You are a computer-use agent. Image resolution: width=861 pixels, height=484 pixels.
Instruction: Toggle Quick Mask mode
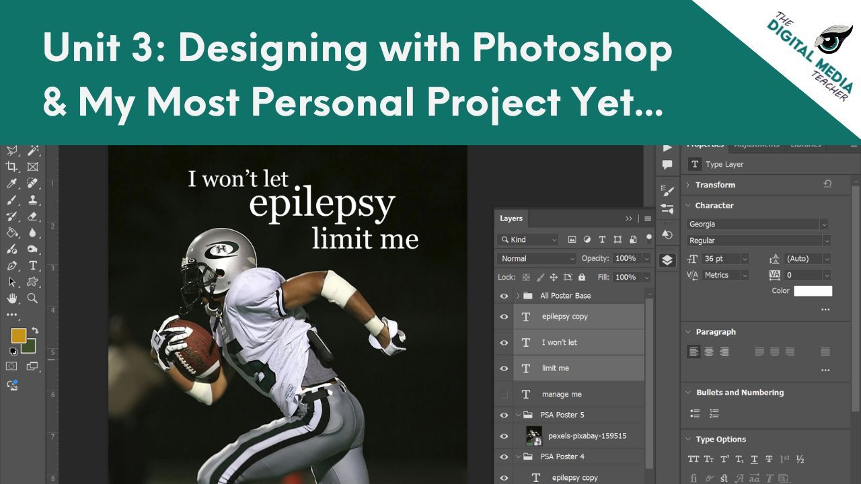click(x=11, y=366)
